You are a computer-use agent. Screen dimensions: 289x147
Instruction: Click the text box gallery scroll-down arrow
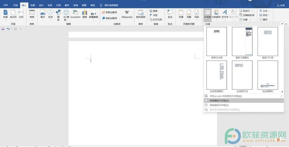[x=282, y=92]
